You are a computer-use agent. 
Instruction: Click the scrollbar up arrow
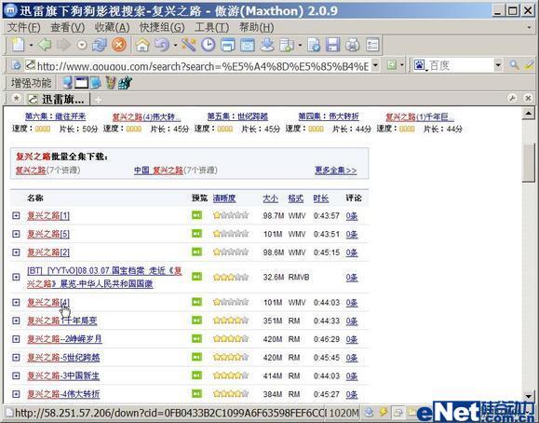(x=529, y=114)
